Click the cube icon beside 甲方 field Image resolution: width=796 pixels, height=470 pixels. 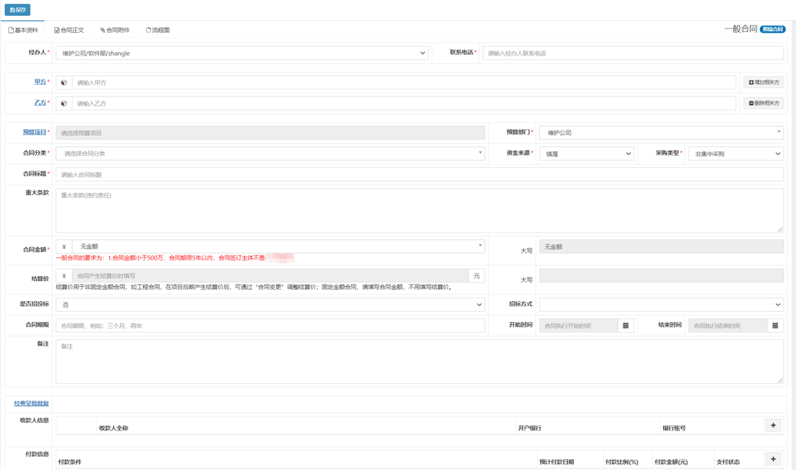(x=64, y=83)
